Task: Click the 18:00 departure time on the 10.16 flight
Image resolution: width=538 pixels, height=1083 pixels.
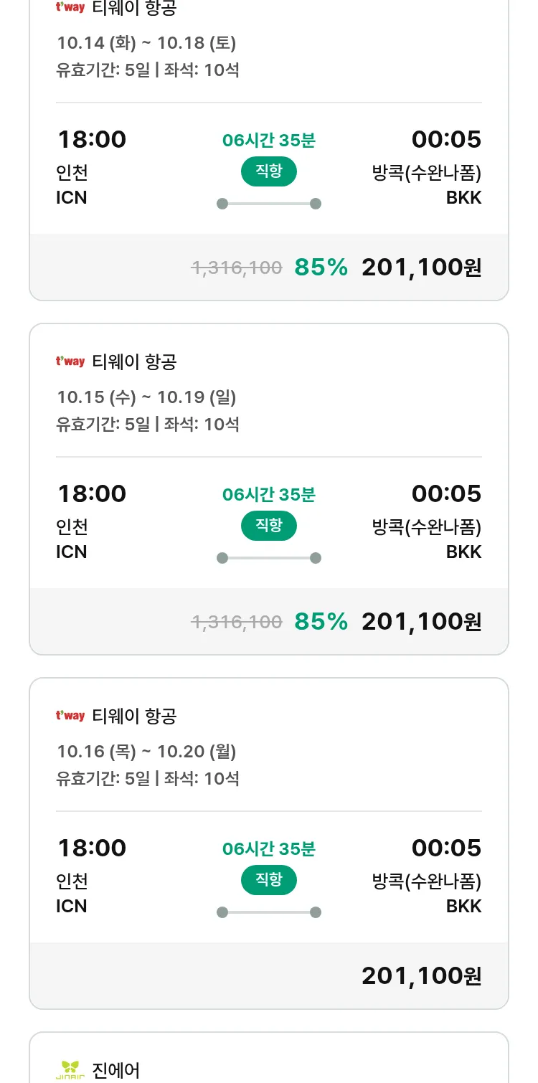Action: (92, 848)
